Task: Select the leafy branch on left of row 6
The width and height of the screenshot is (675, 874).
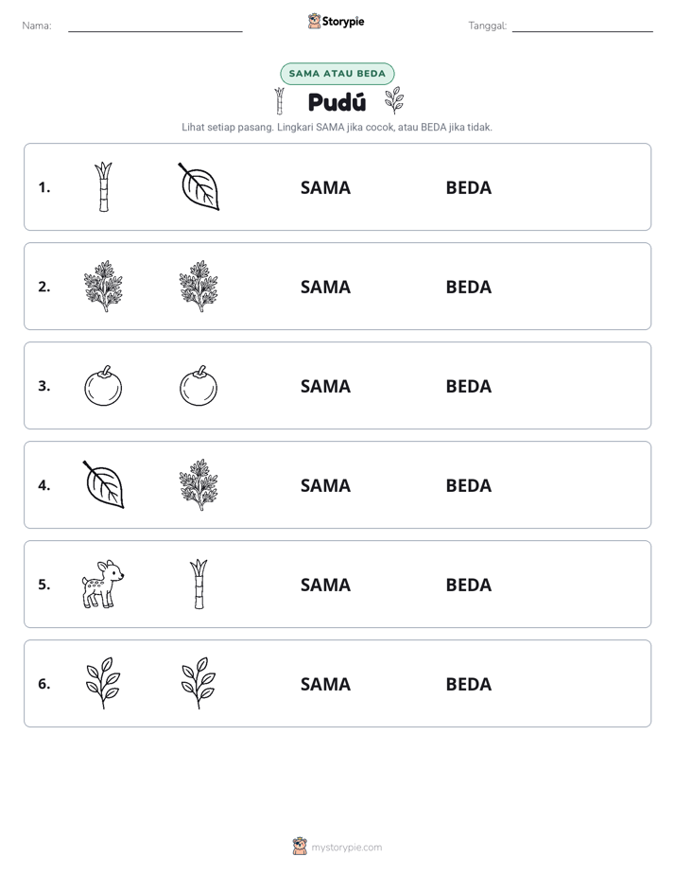Action: pyautogui.click(x=103, y=683)
